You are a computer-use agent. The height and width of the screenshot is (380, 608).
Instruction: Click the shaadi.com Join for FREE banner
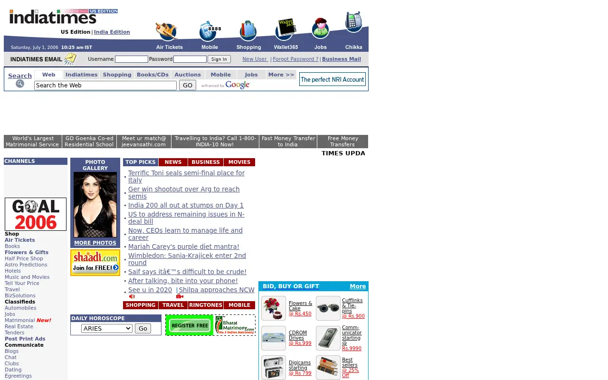95,262
